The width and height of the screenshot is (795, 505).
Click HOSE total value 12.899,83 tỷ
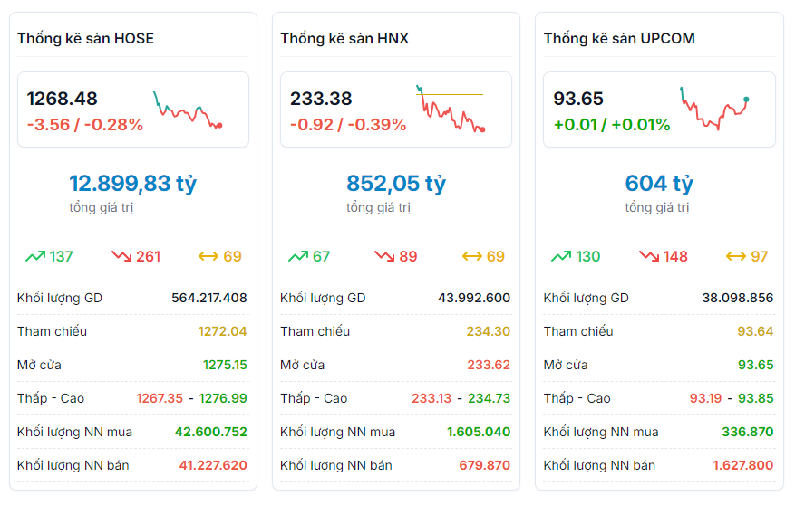click(x=132, y=184)
